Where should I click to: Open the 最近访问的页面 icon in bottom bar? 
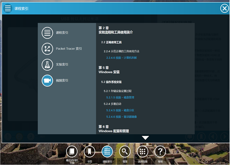click(x=72, y=152)
